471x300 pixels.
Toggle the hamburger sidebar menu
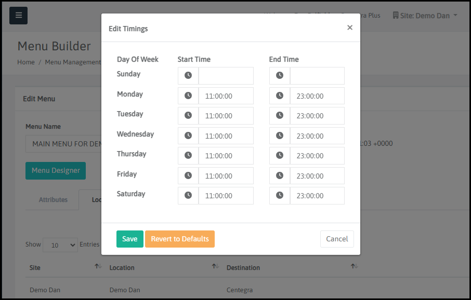pos(19,16)
